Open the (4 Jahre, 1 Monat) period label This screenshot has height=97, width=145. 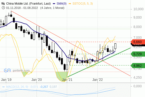(x=52, y=8)
